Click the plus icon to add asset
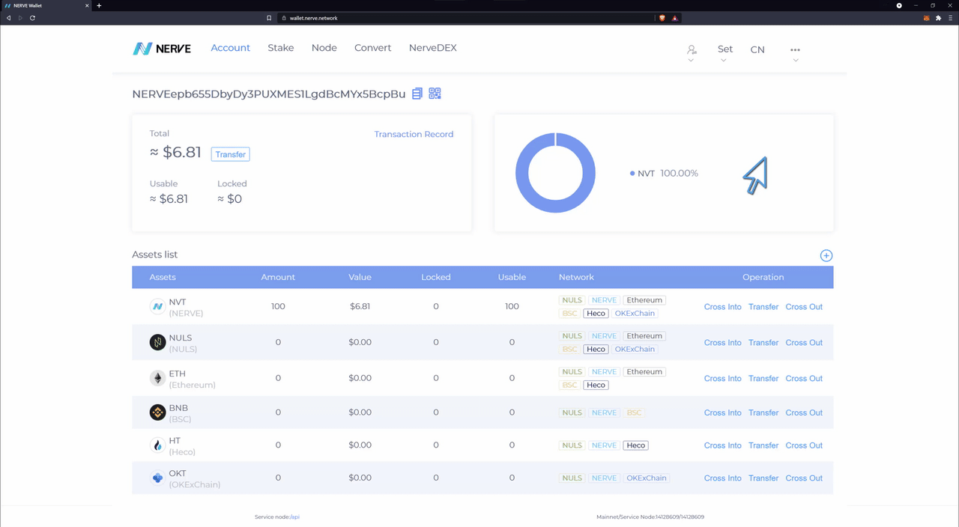959x527 pixels. point(826,256)
